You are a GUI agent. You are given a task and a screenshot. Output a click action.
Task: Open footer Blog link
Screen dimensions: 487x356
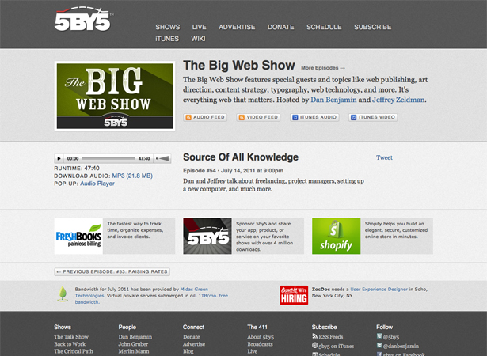coord(188,352)
